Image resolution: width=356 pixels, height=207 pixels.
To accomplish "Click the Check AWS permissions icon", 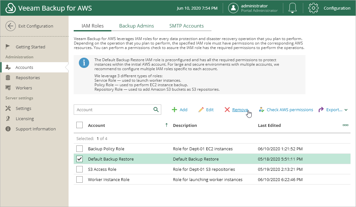I will tap(262, 110).
